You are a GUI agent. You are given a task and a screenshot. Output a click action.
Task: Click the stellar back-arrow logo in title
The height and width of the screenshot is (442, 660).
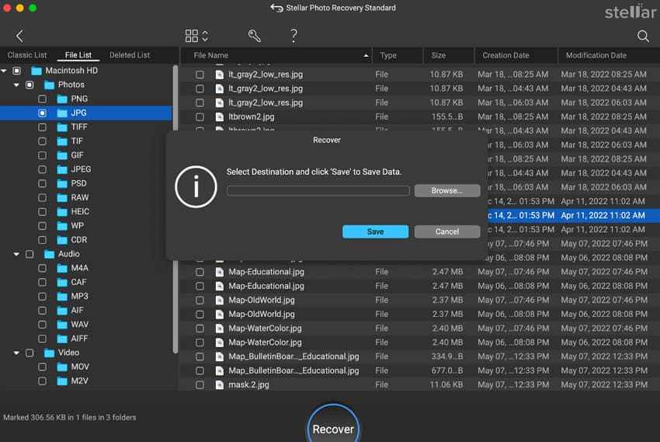(x=276, y=8)
